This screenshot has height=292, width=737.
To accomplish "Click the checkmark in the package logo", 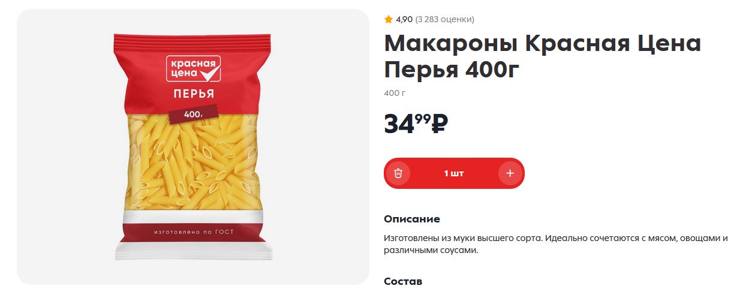I will point(208,74).
